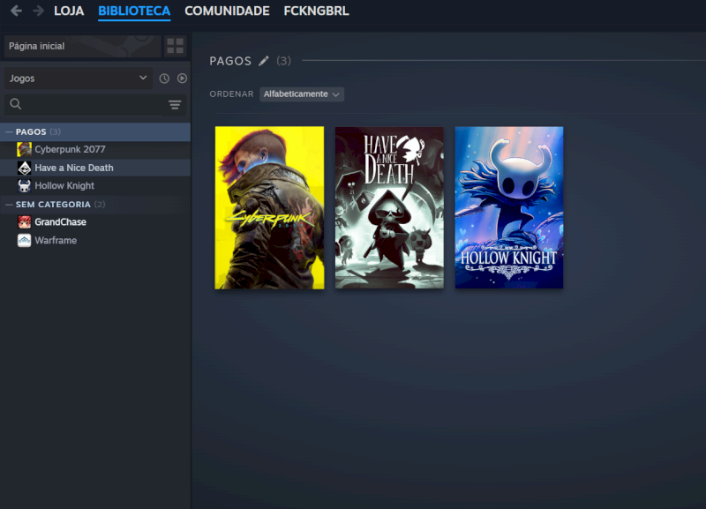Click the Warframe sidebar icon
Screen dimensions: 706x509
pos(25,240)
